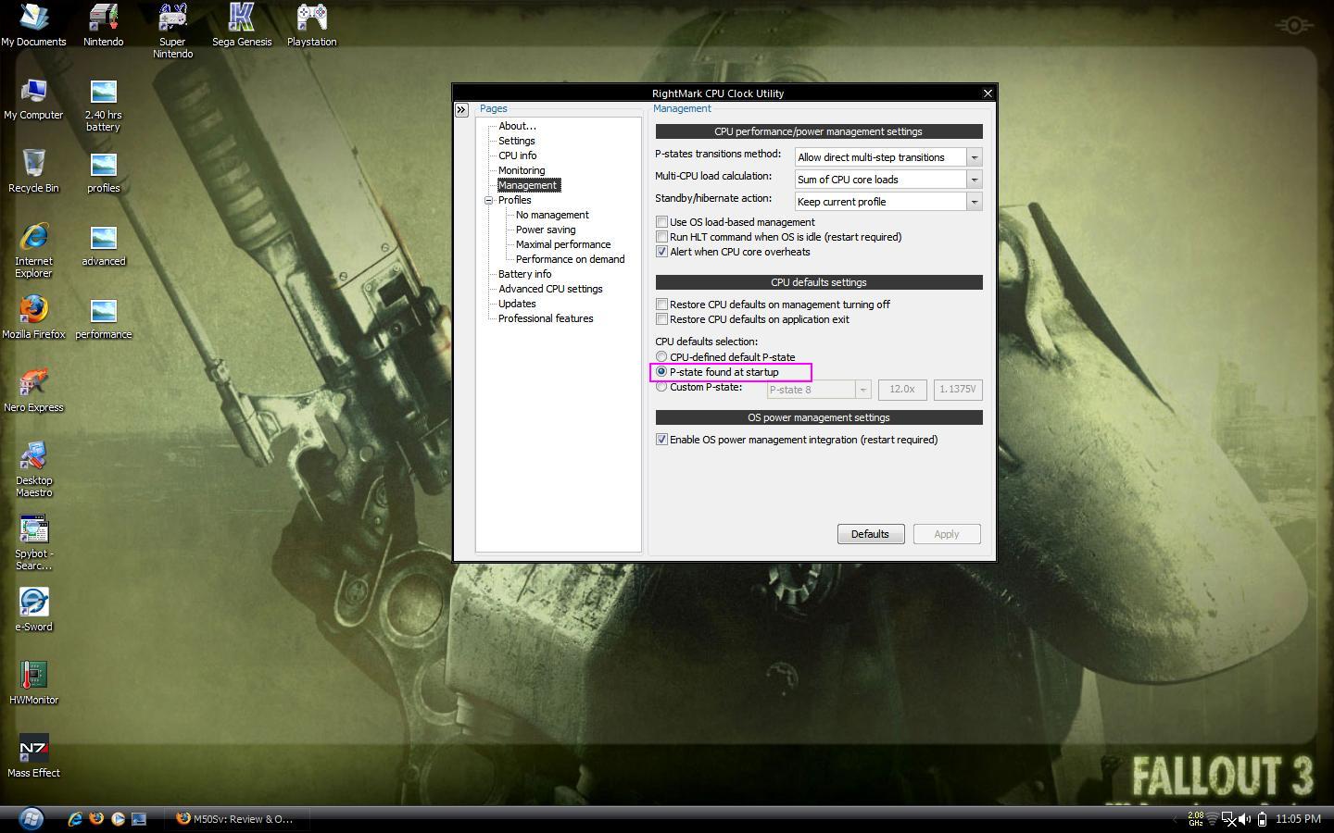Select the Recycle Bin icon
The image size is (1334, 833).
[33, 171]
